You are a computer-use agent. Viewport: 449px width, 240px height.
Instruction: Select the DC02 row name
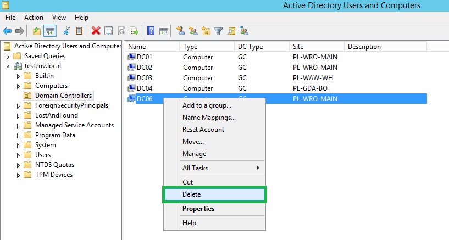(x=145, y=68)
